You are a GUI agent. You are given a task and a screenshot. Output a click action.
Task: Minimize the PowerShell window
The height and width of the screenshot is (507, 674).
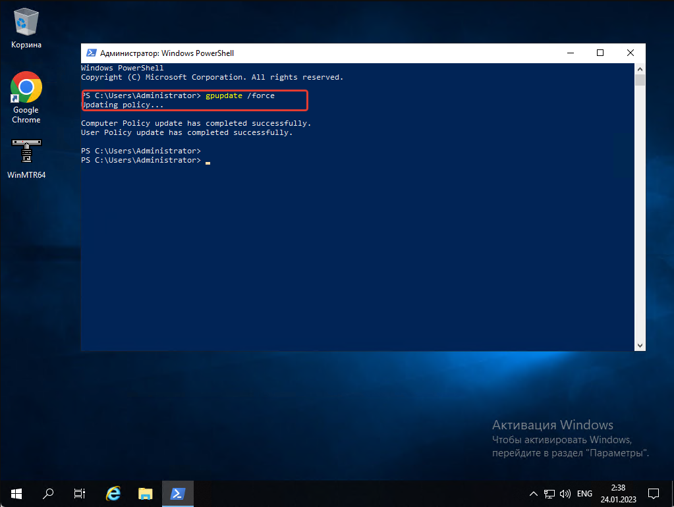coord(569,53)
